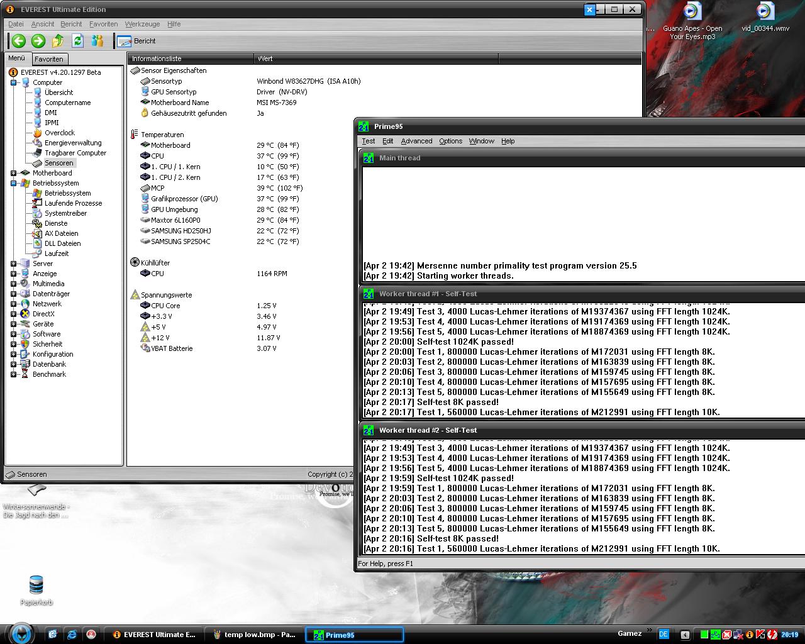Open the Werkzeuge menu
805x644 pixels.
pyautogui.click(x=142, y=24)
